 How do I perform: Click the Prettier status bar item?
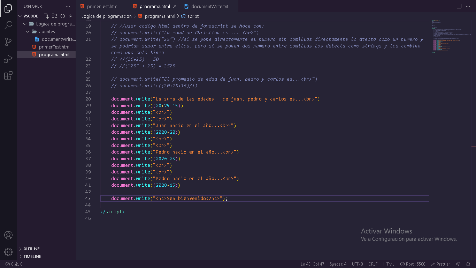tap(440, 264)
